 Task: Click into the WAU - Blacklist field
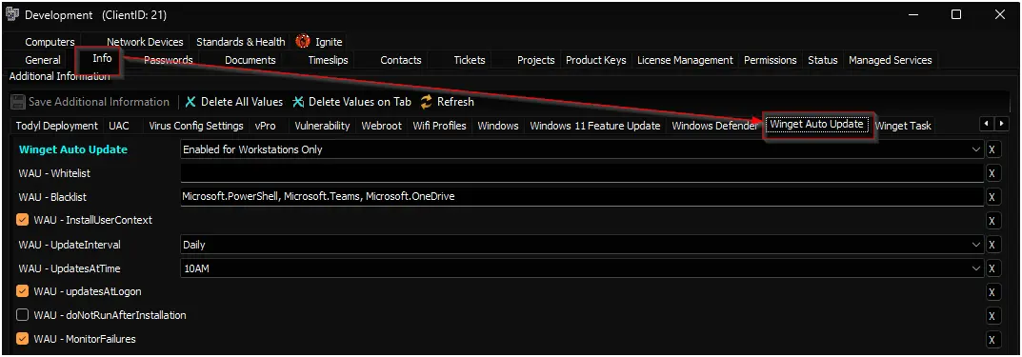click(581, 196)
